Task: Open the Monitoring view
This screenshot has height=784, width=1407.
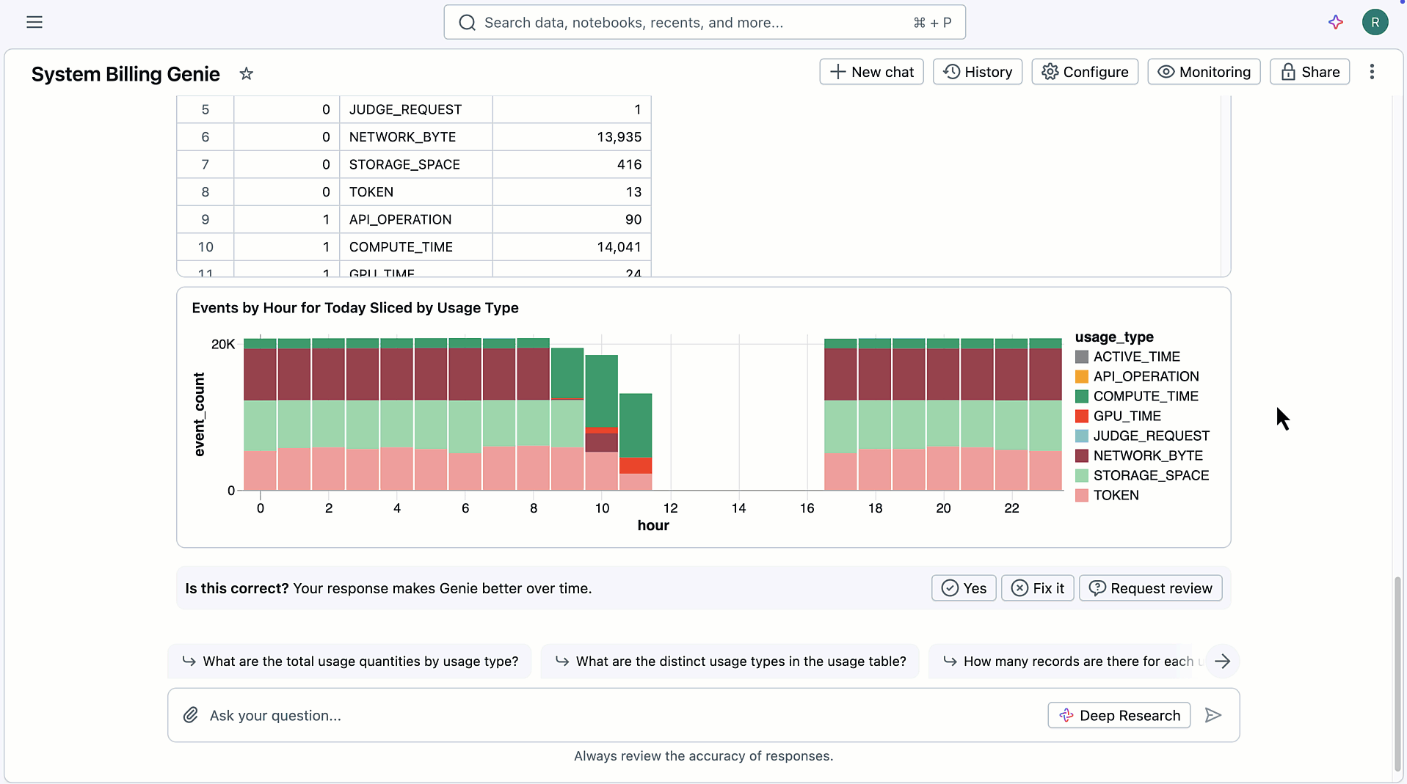Action: click(x=1204, y=72)
